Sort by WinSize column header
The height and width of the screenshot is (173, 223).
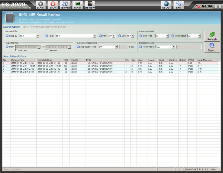click(x=173, y=60)
